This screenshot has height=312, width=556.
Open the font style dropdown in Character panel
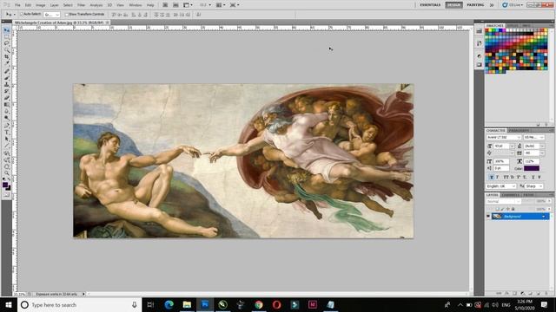(x=533, y=137)
